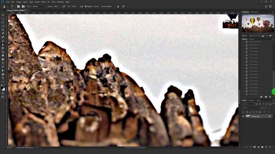Viewport: 275px width, 154px height.
Task: Switch to the Paths tab
Action: coord(259,100)
